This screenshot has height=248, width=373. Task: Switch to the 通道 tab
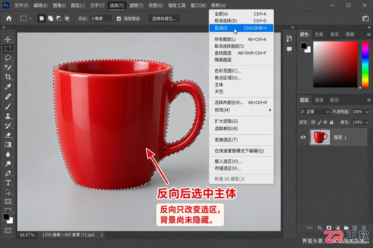(x=319, y=100)
